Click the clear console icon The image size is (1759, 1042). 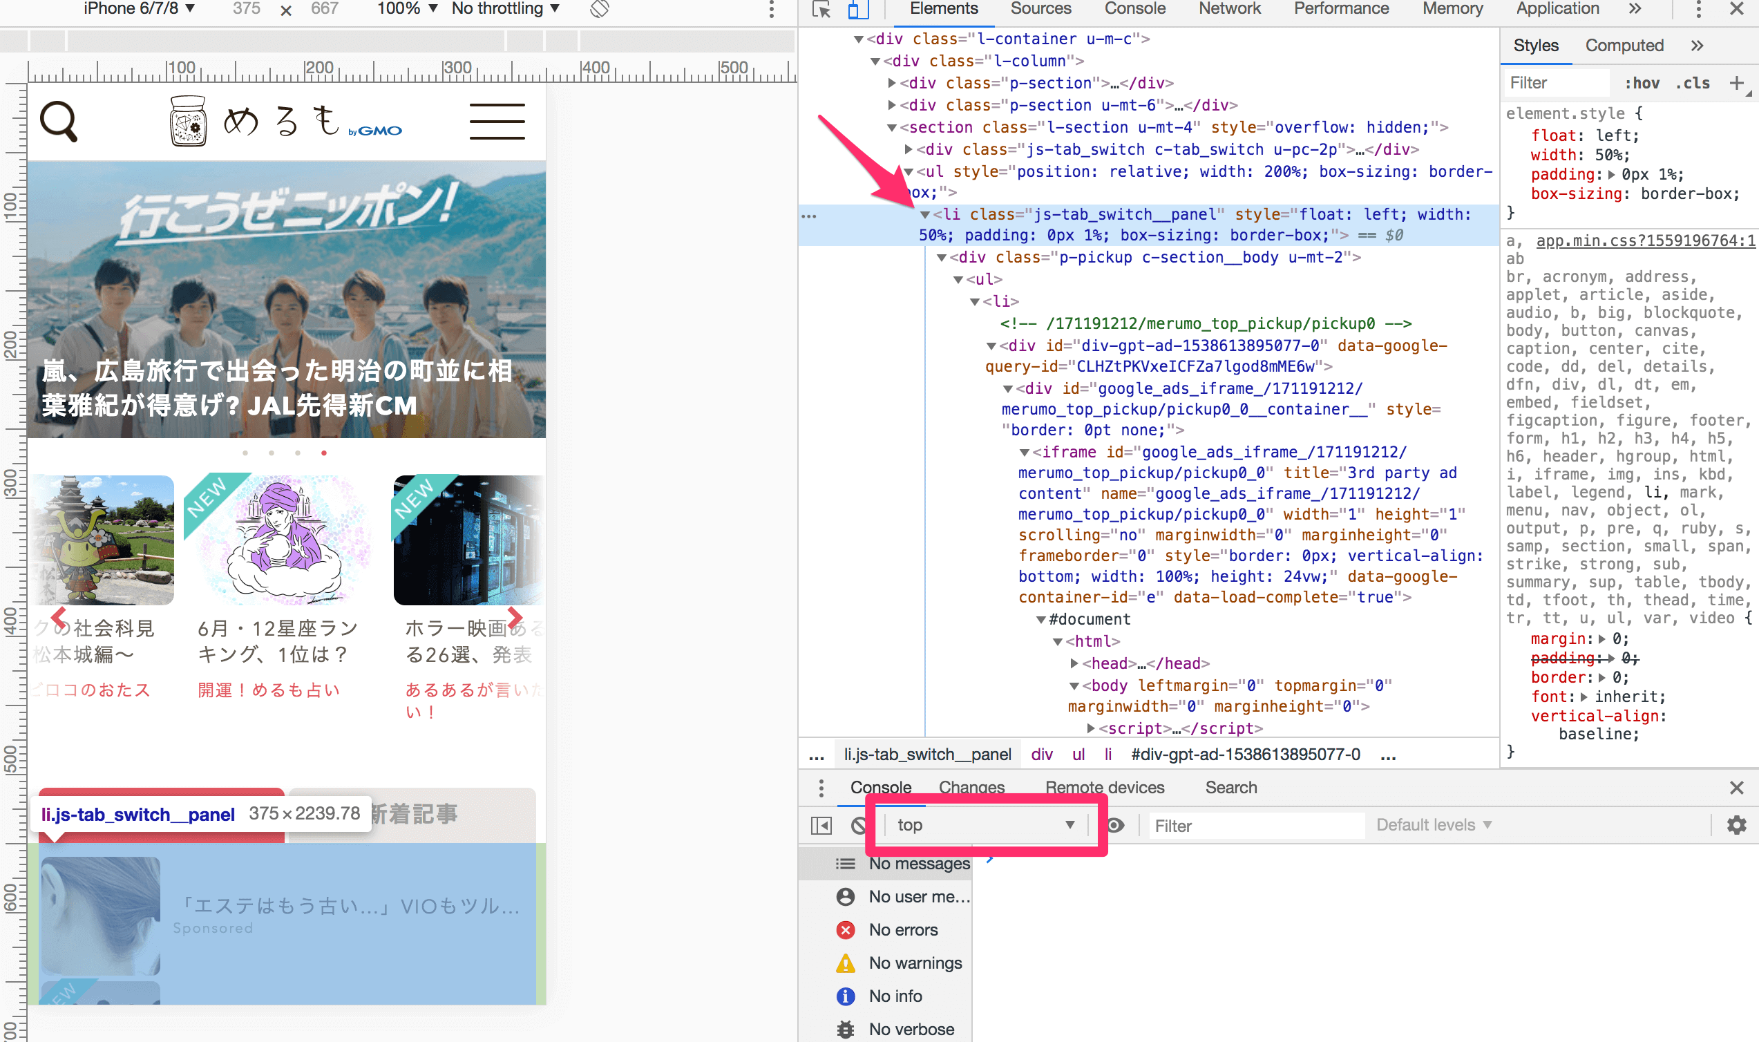tap(859, 825)
